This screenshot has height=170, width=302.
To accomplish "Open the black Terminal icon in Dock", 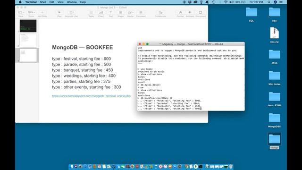I will coord(201,167).
